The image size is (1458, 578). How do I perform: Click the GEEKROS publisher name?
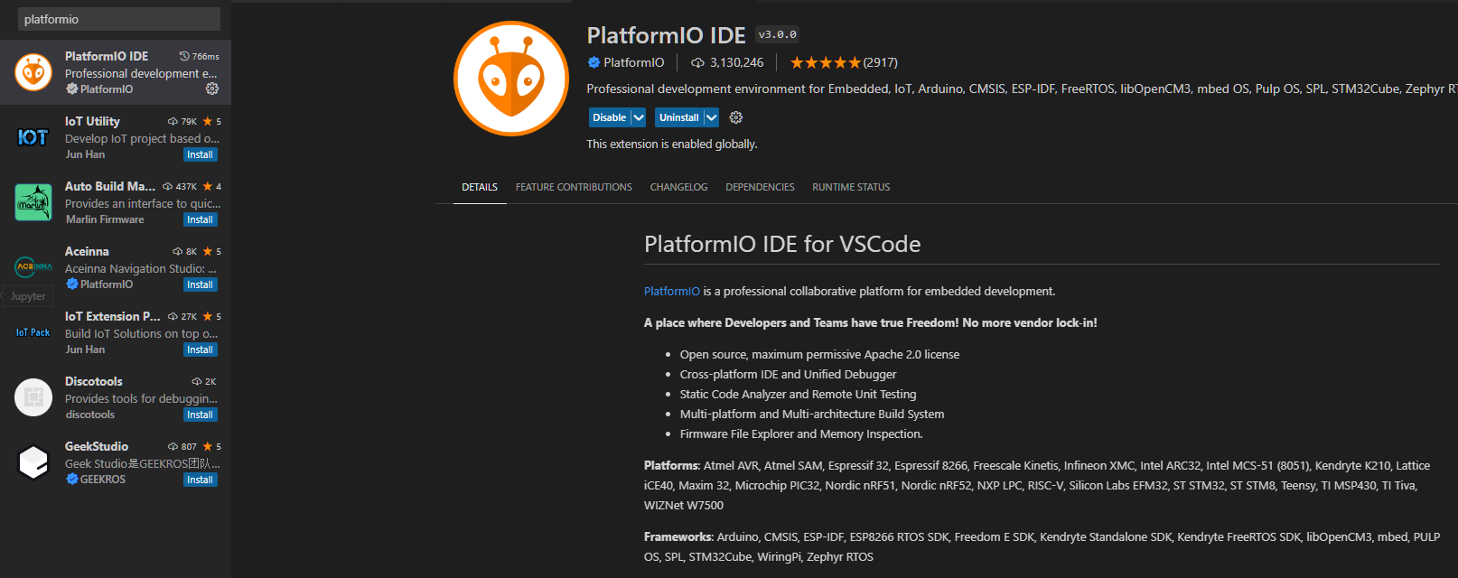tap(103, 480)
